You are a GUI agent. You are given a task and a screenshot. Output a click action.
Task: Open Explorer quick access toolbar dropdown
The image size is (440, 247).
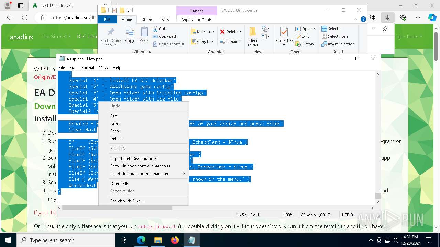tap(129, 10)
